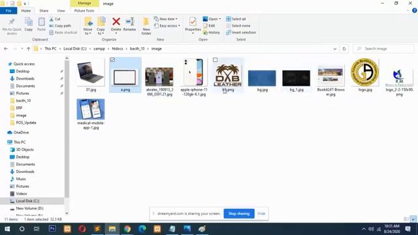The height and width of the screenshot is (235, 418).
Task: Open the Move to dropdown
Action: click(88, 31)
